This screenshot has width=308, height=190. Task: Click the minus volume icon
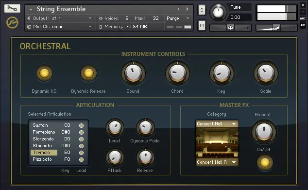pos(259,28)
